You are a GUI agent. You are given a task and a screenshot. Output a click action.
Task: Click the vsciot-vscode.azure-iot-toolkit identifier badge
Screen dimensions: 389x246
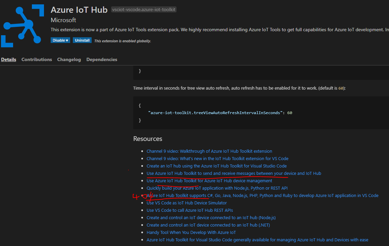point(144,9)
